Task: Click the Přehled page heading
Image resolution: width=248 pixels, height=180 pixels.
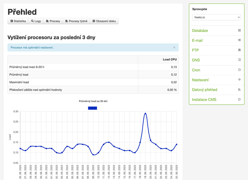Action: tap(22, 12)
